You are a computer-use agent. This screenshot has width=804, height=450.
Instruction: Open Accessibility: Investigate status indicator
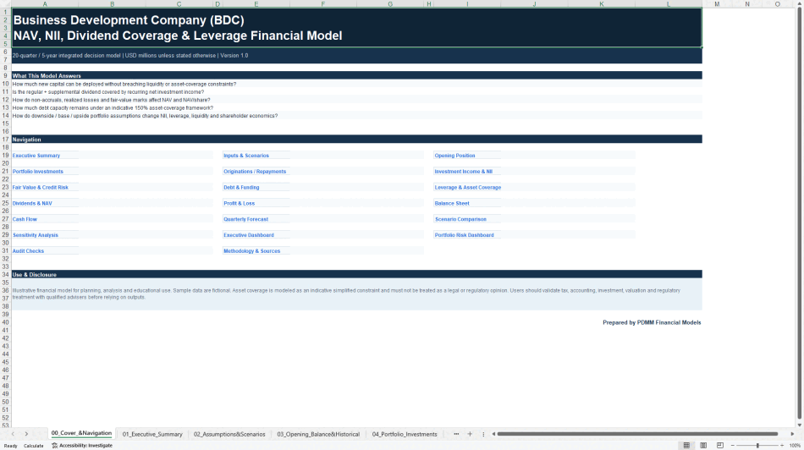82,446
